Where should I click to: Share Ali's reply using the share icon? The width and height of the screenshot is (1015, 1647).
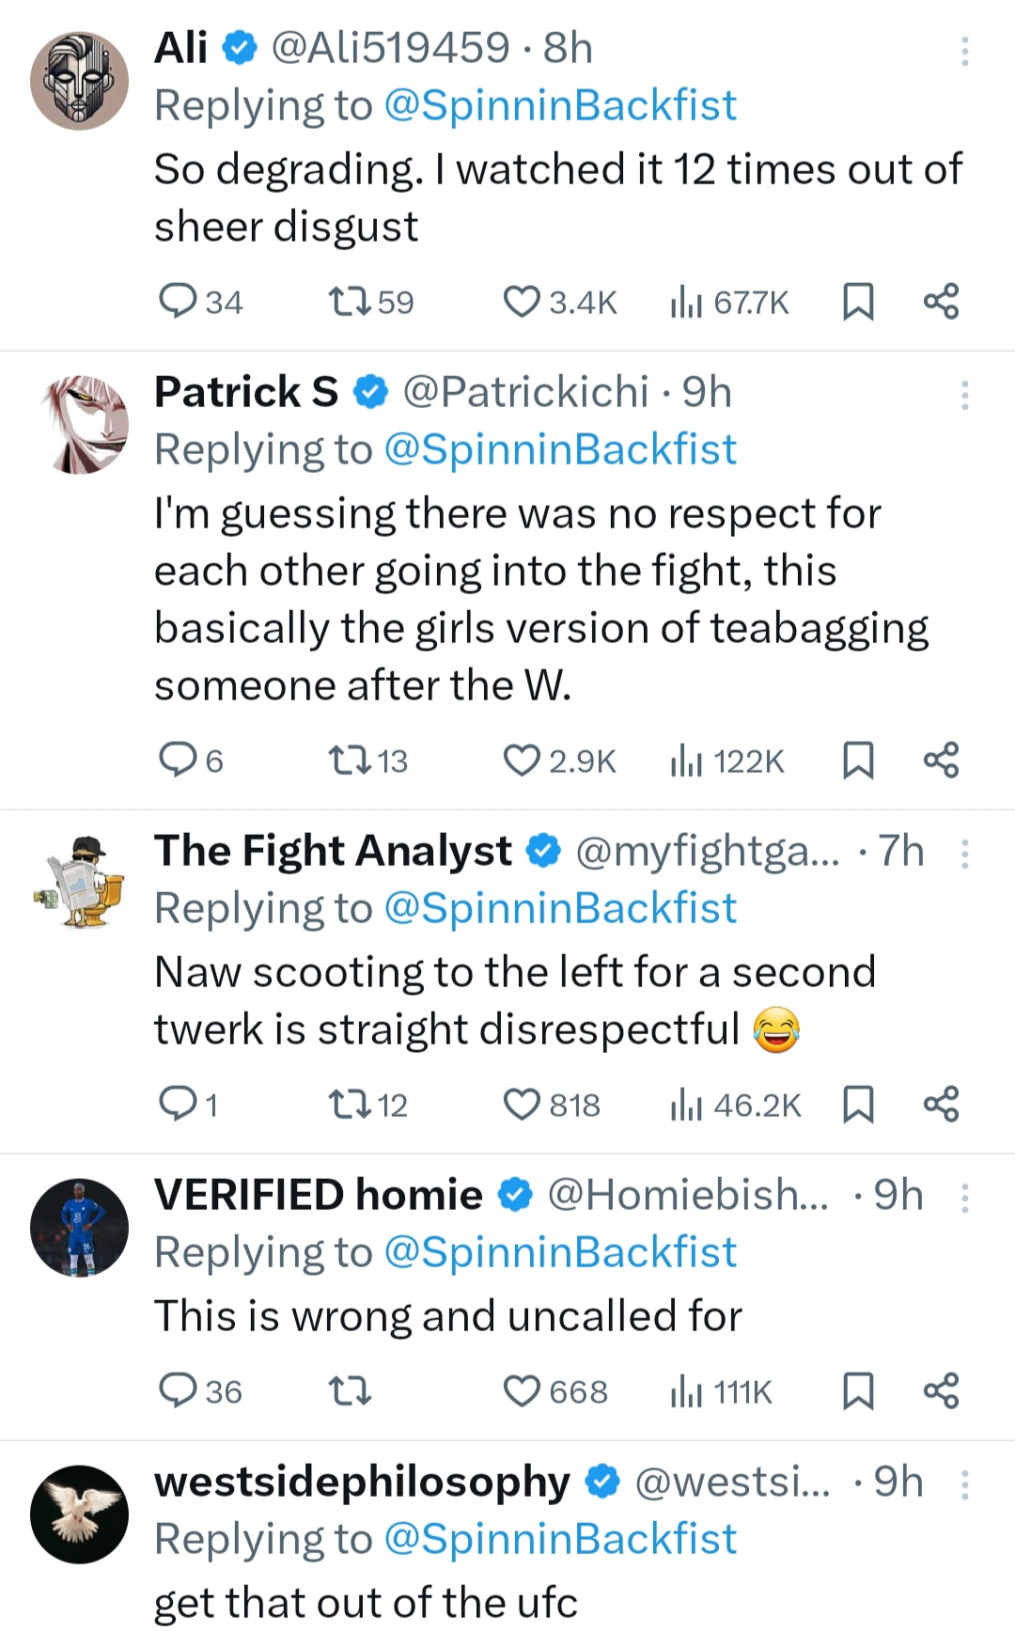click(x=941, y=302)
